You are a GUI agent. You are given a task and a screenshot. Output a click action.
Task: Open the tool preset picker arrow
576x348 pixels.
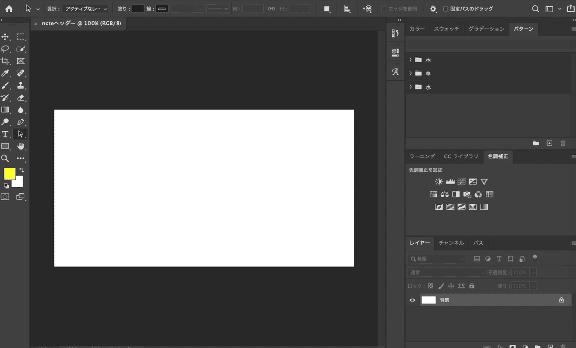tap(38, 9)
